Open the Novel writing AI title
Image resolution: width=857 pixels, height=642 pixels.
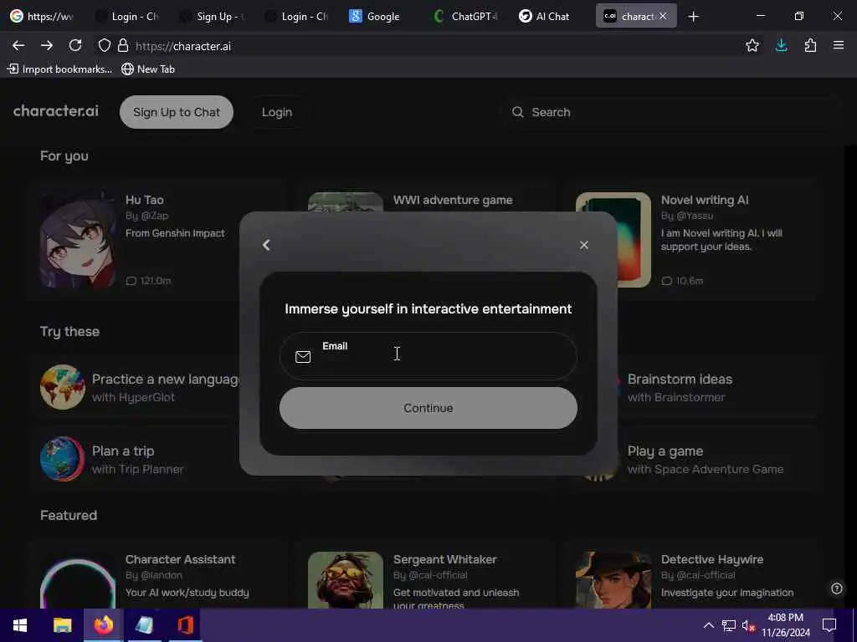705,200
